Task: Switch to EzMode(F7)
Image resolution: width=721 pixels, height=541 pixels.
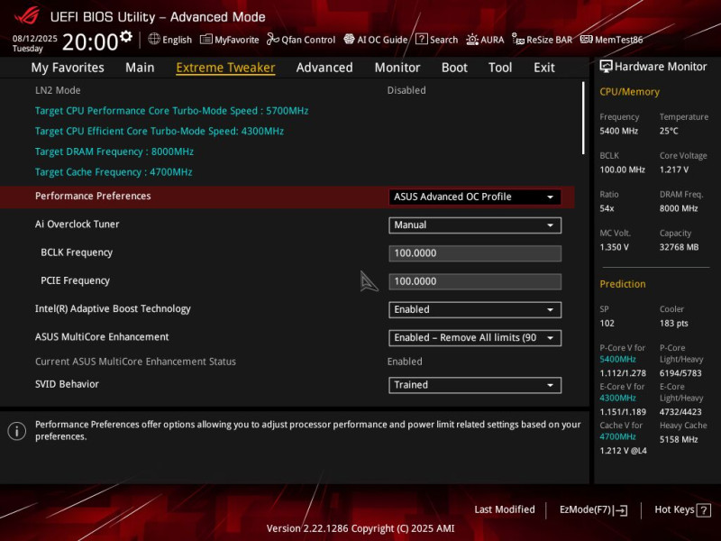Action: pyautogui.click(x=594, y=510)
